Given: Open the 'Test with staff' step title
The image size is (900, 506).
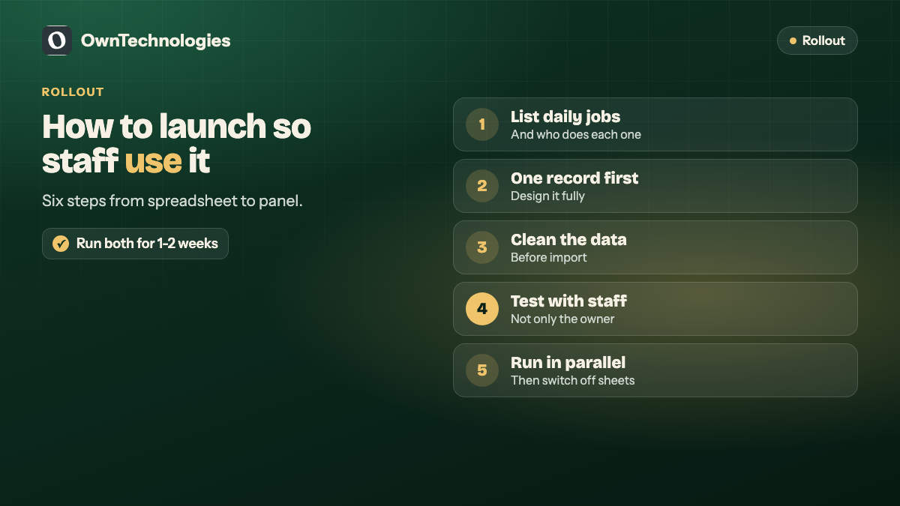Looking at the screenshot, I should click(x=568, y=301).
